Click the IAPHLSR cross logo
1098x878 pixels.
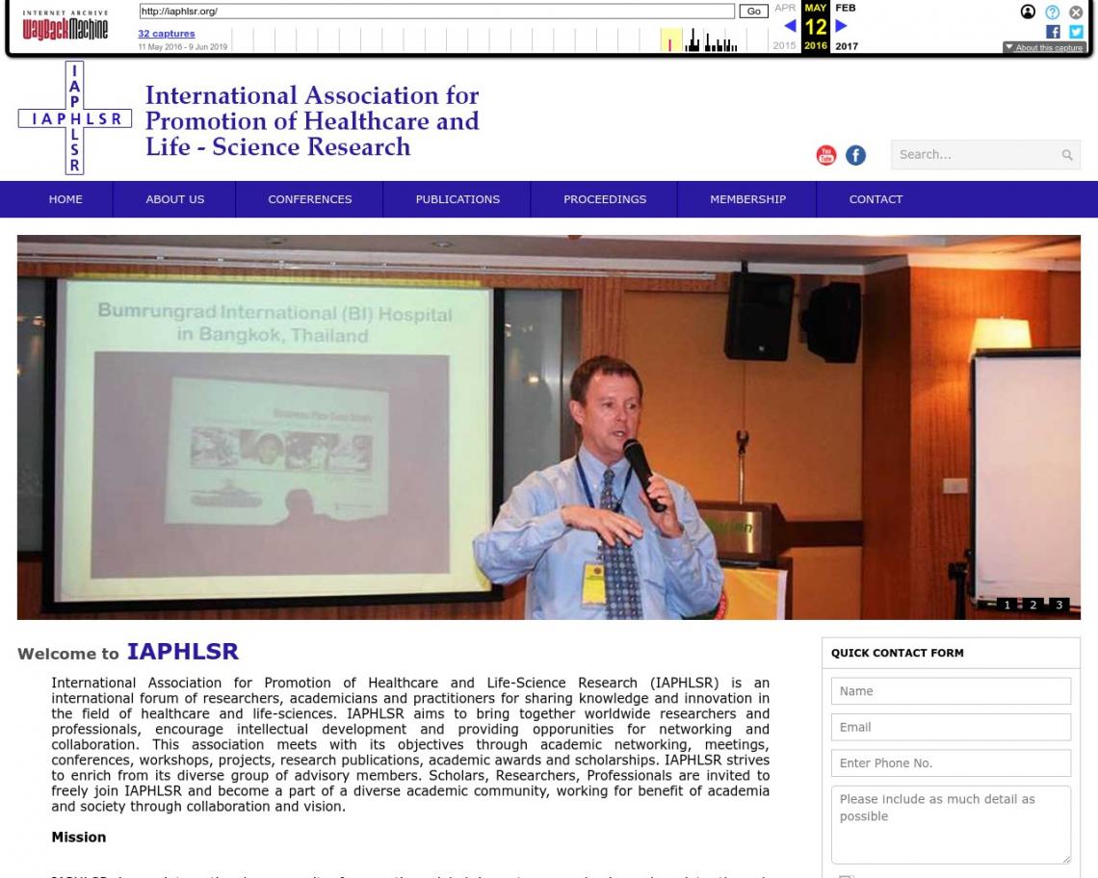tap(75, 117)
